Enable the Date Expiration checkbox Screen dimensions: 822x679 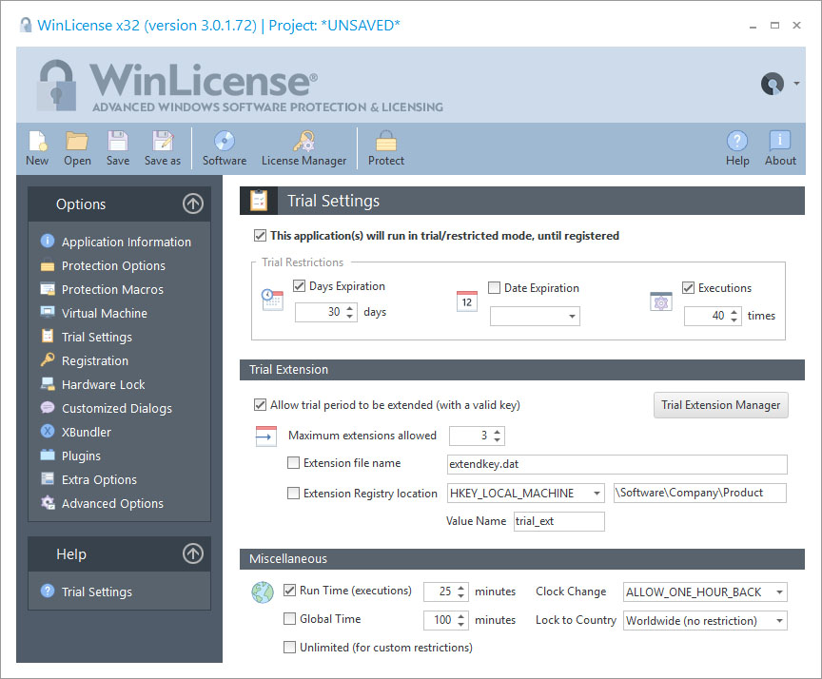[494, 287]
